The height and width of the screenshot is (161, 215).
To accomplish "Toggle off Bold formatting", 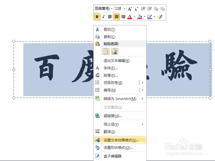I will pos(97,17).
